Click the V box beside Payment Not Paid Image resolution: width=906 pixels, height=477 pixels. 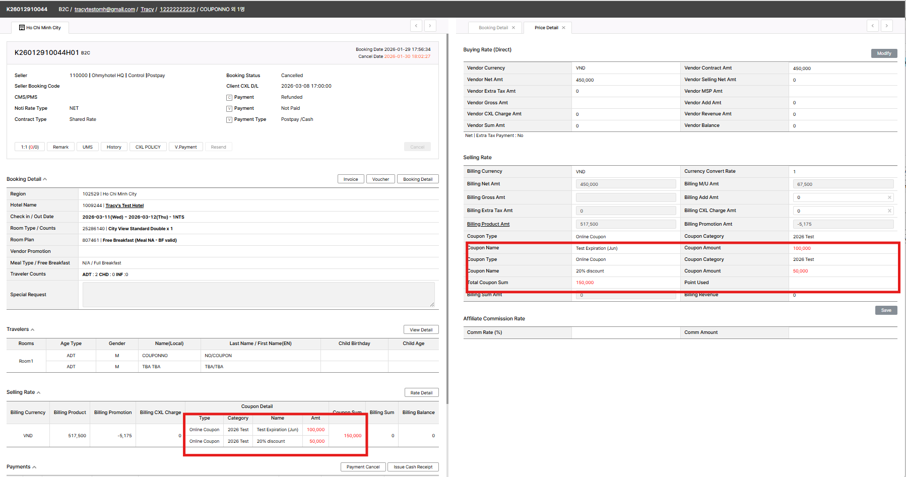(229, 109)
